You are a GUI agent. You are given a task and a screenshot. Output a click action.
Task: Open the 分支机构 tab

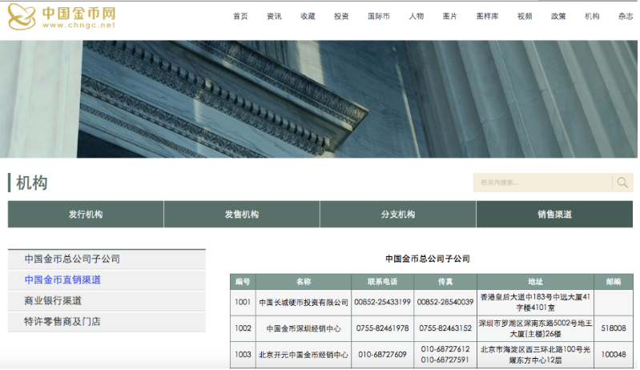[397, 215]
